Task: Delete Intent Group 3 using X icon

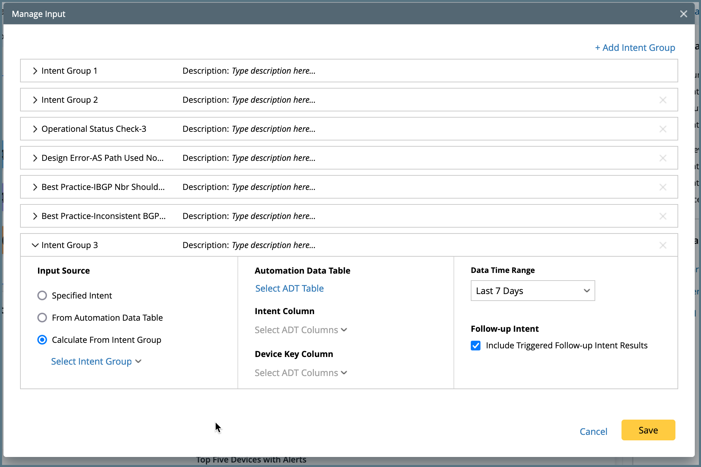Action: pos(663,245)
